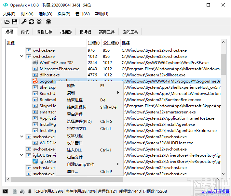Open the 插件(P) menu

point(64,14)
